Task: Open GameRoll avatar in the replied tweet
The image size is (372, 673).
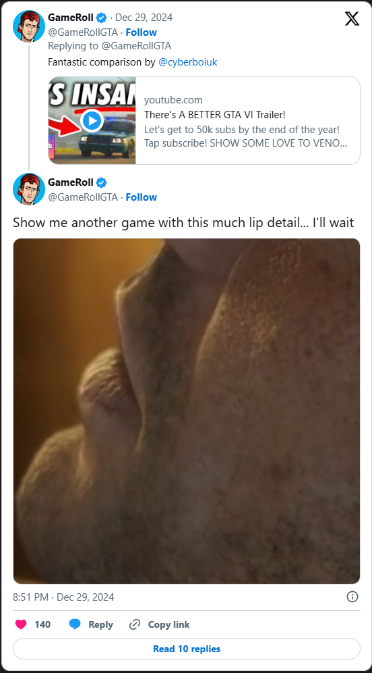Action: pyautogui.click(x=29, y=26)
